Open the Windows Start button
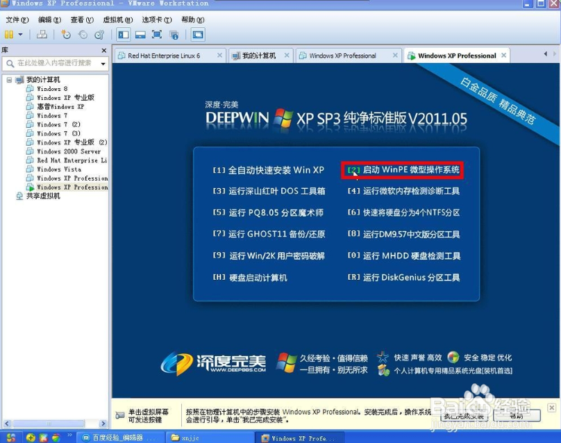Image resolution: width=561 pixels, height=443 pixels. [10, 437]
